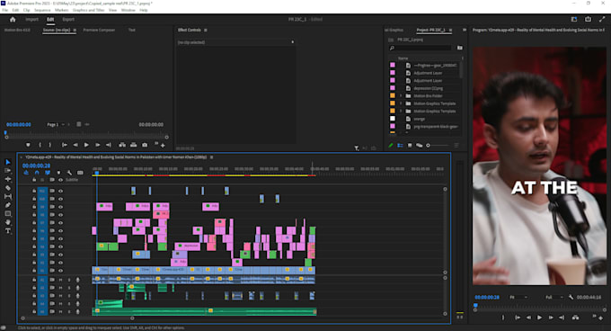Select the Slip tool

click(x=8, y=196)
